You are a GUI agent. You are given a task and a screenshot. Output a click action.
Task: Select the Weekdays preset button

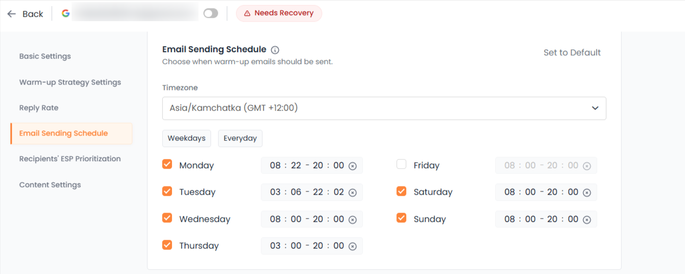click(x=187, y=138)
